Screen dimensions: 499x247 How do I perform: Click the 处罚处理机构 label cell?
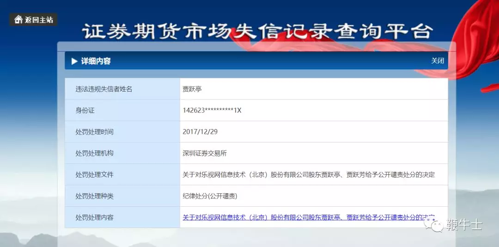(122, 153)
